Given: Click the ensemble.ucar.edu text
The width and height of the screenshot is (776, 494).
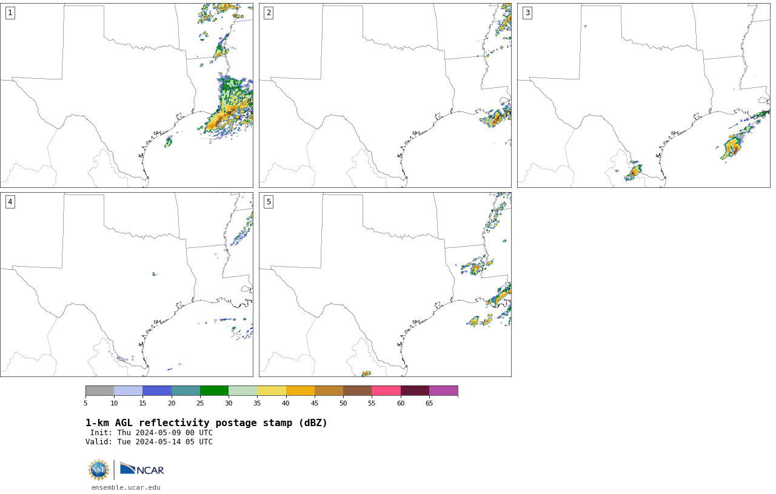Looking at the screenshot, I should pyautogui.click(x=126, y=487).
